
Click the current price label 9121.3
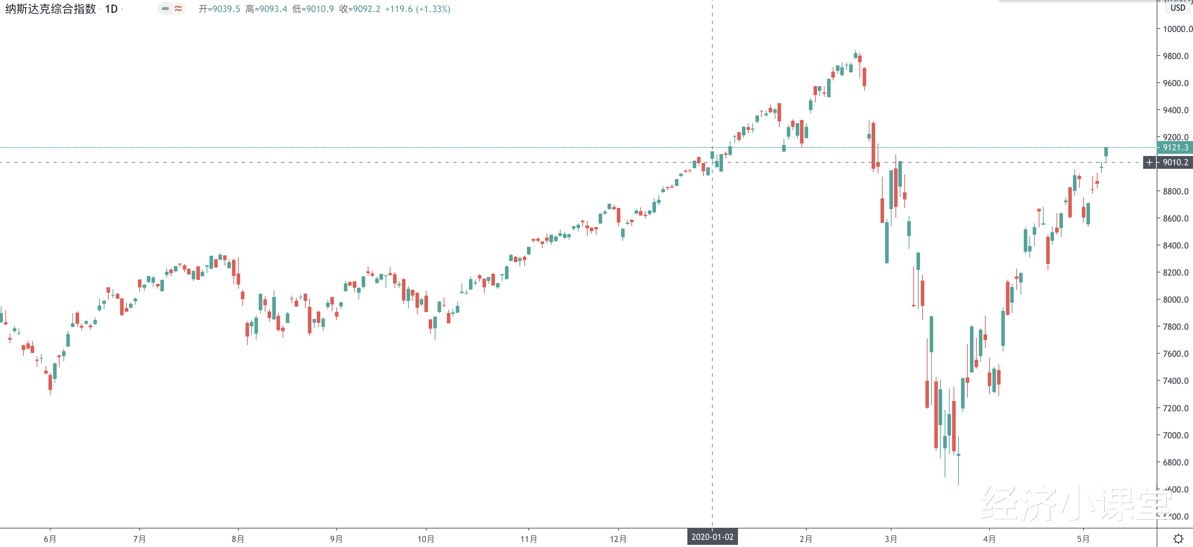pos(1175,148)
